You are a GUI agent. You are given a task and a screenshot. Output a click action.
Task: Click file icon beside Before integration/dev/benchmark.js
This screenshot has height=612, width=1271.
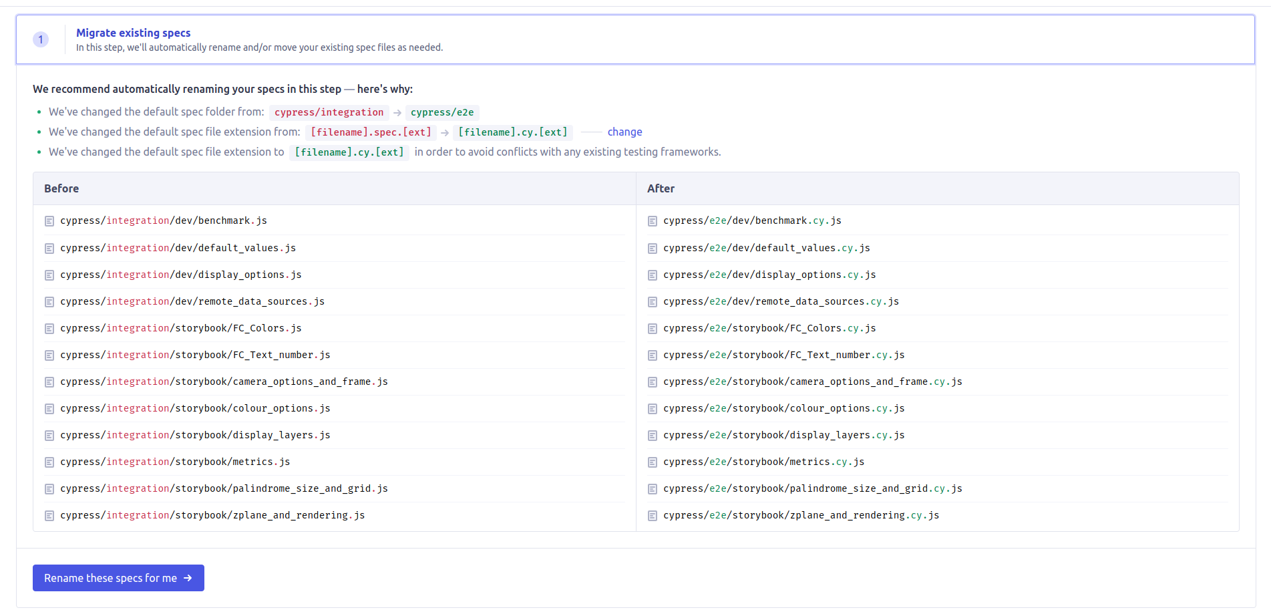[49, 221]
